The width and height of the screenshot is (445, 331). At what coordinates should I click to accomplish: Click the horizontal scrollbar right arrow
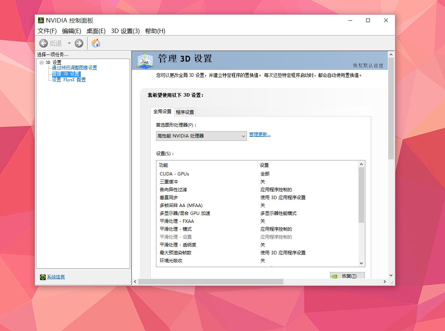(384, 281)
